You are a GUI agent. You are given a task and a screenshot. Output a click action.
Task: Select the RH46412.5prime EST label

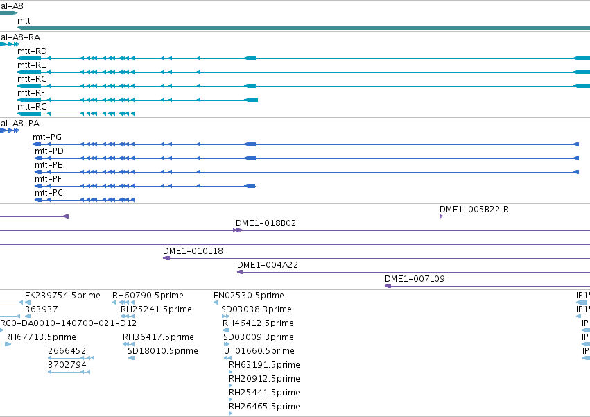click(258, 323)
